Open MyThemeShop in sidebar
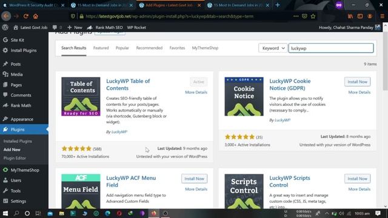388x218 pixels. 24,170
